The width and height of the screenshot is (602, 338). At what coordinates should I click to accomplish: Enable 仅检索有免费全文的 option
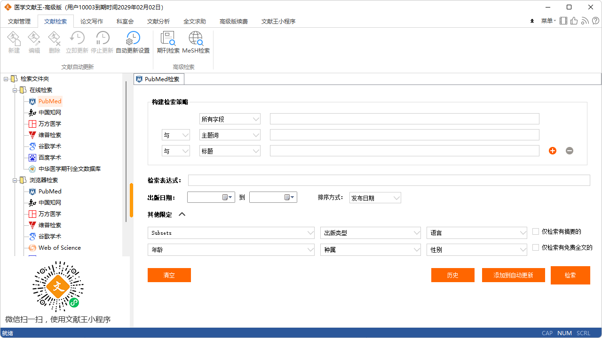pyautogui.click(x=535, y=247)
